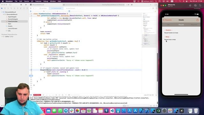Open Visual Studio Code from the Dock
Viewport: 204px width, 115px height.
coord(112,111)
